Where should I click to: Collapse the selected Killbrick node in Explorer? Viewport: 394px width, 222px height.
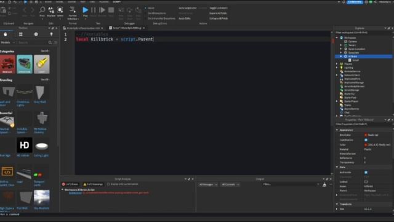[341, 57]
